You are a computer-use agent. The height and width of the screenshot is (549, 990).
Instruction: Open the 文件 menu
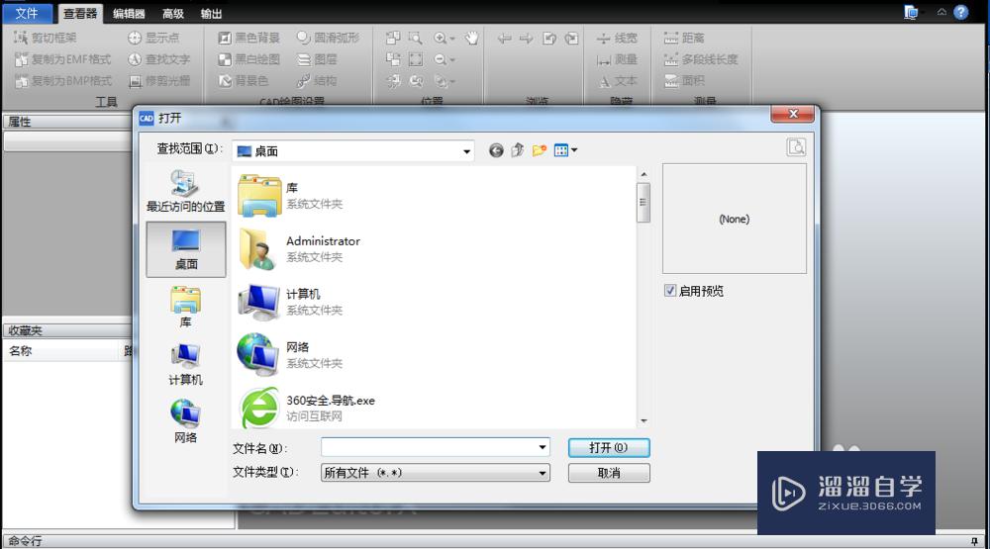(x=27, y=13)
